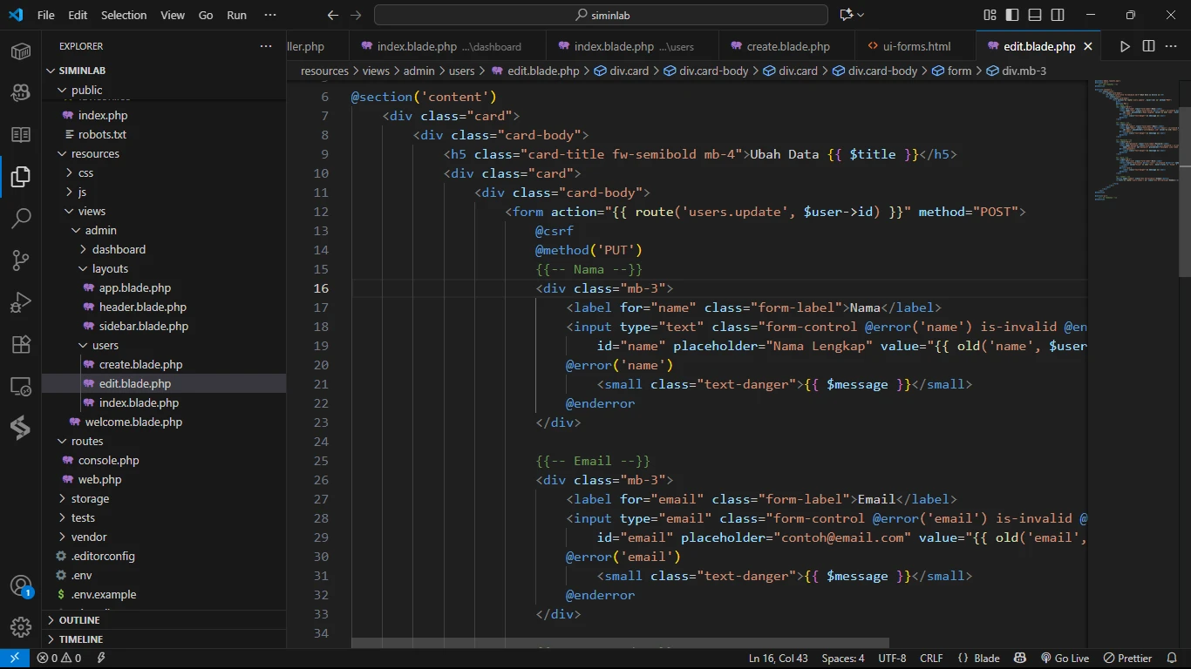The width and height of the screenshot is (1191, 669).
Task: Open sidebar.blade.php in the Explorer tree
Action: (143, 326)
